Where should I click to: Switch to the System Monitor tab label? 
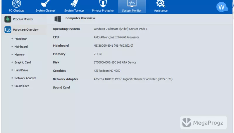point(132,10)
